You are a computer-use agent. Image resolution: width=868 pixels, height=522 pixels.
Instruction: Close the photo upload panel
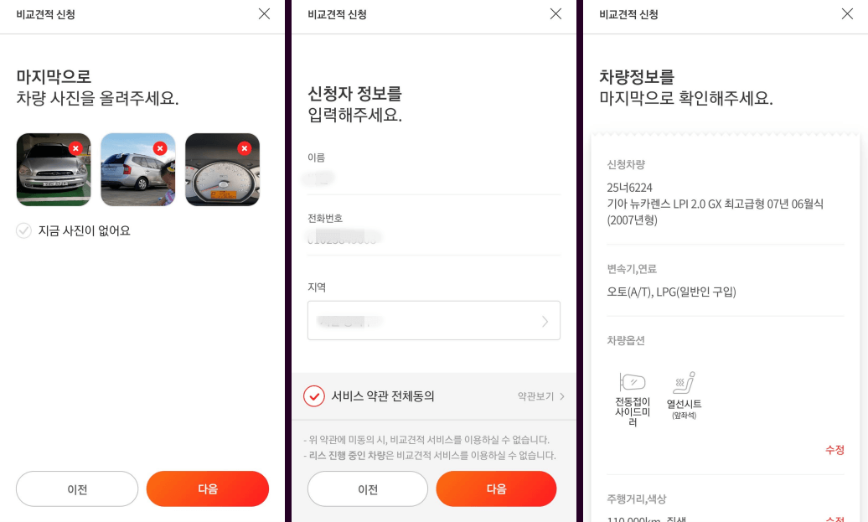point(265,14)
